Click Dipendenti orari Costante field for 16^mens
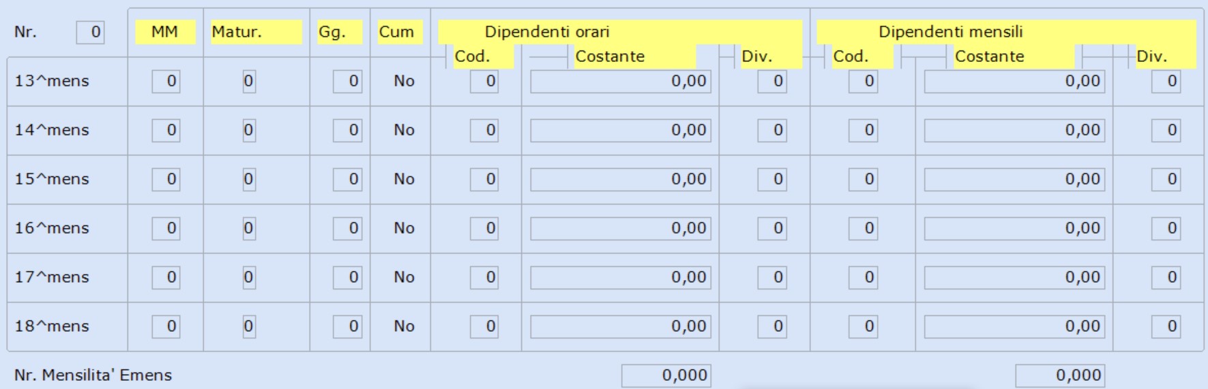1208x389 pixels. click(621, 228)
